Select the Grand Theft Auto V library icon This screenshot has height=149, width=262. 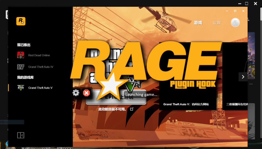[x=21, y=88]
